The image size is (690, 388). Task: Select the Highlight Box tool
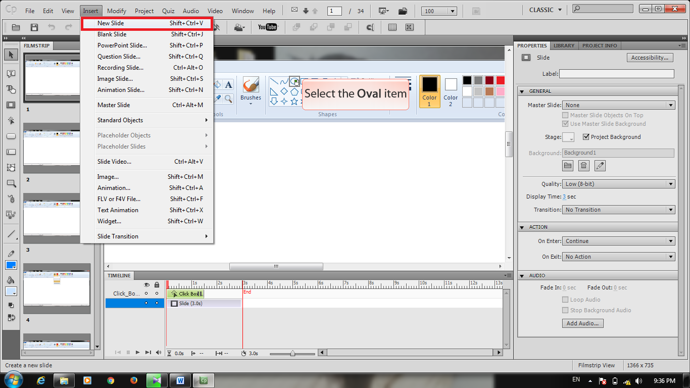11,105
